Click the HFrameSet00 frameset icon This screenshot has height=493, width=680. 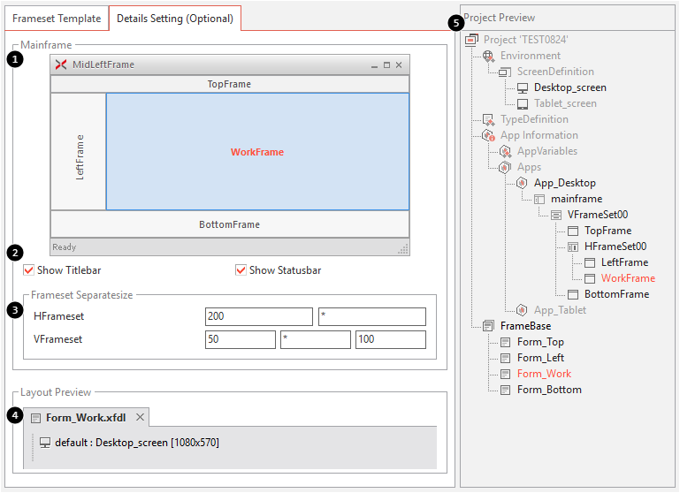point(573,246)
